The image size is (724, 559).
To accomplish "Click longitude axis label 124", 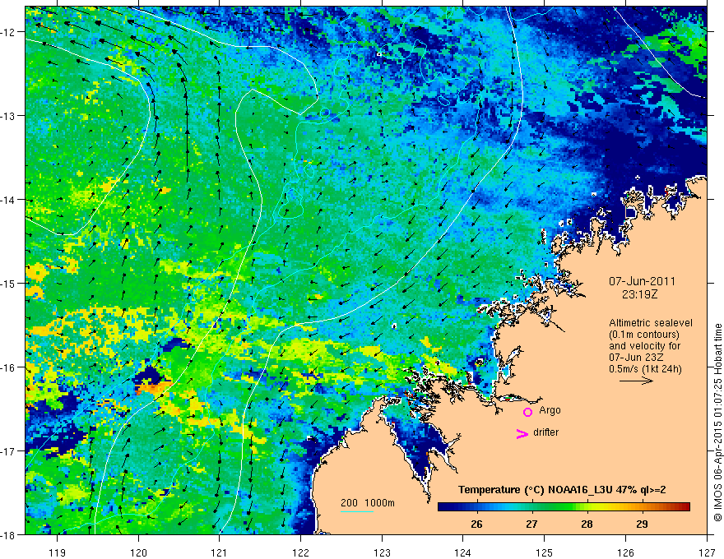I will [463, 552].
